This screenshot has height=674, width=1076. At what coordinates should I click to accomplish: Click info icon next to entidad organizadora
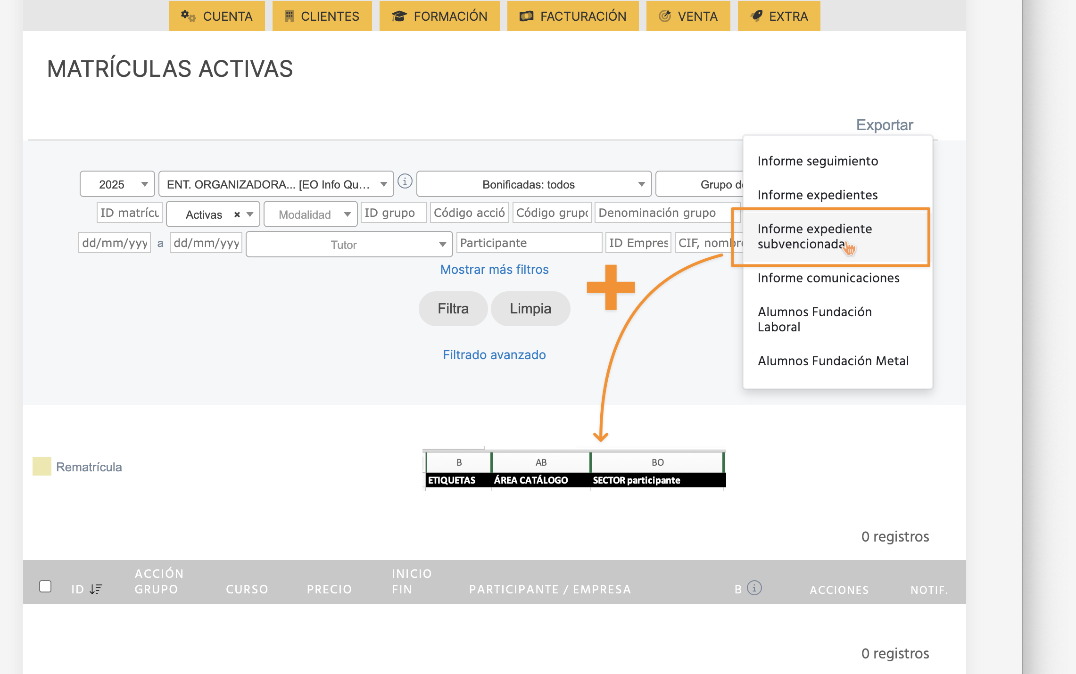tap(405, 181)
